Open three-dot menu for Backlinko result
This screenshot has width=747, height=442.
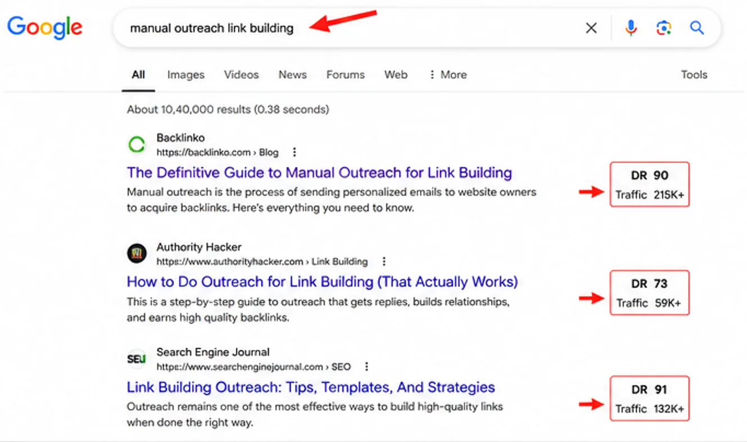tap(294, 152)
